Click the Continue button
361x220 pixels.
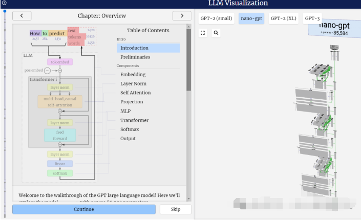(84, 209)
